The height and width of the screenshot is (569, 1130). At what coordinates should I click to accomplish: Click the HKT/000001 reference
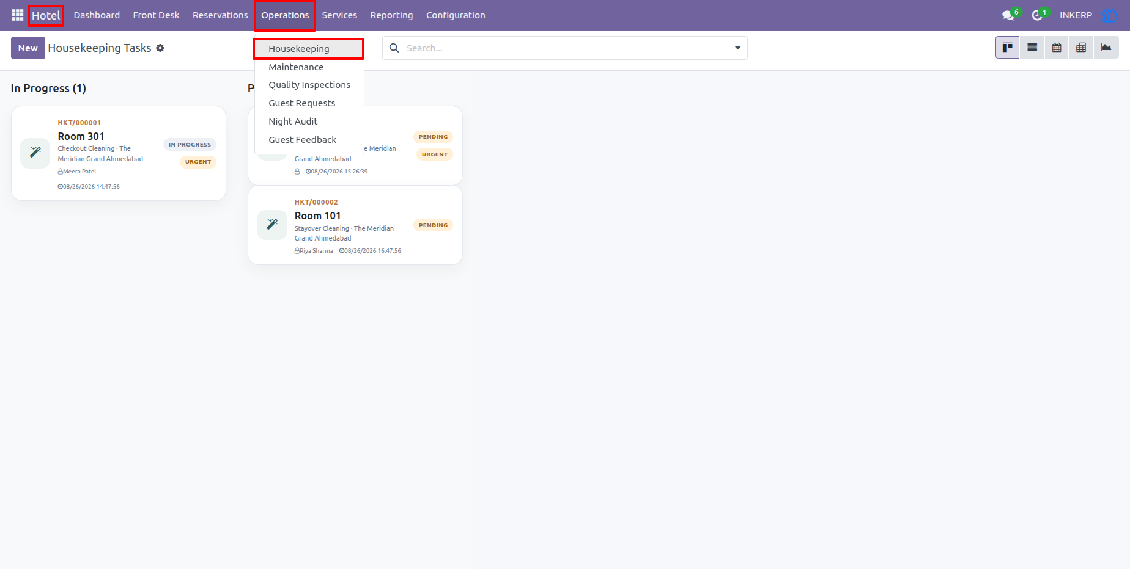pos(79,123)
